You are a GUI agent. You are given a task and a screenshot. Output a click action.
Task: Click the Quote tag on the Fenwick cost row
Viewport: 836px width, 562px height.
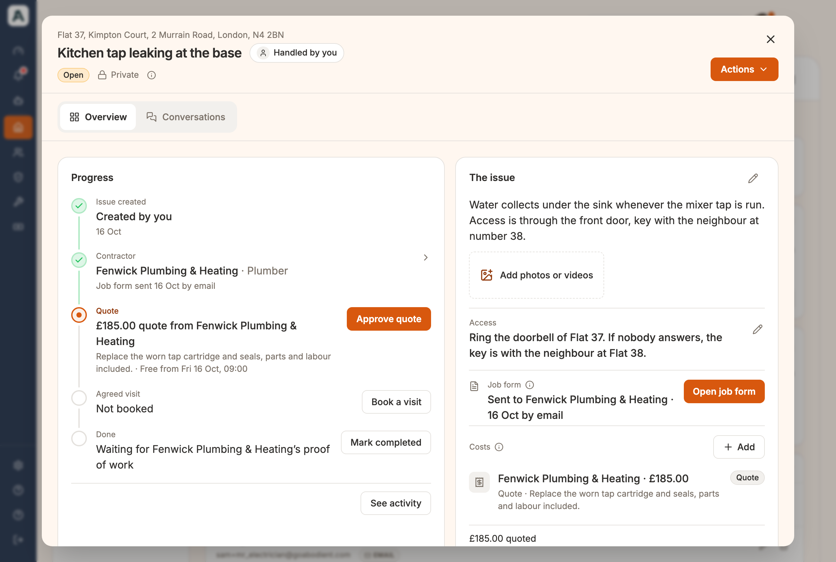pos(747,477)
